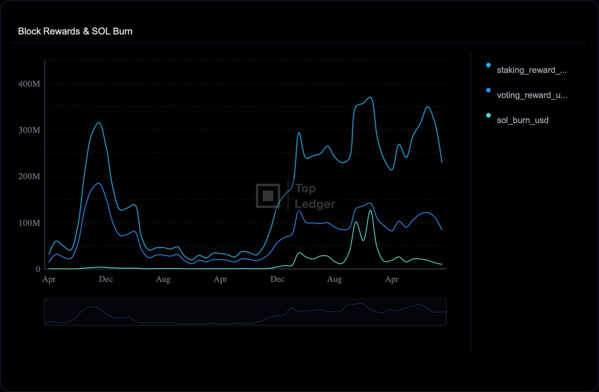
Task: Click the voting_reward legend label
Action: click(x=532, y=95)
